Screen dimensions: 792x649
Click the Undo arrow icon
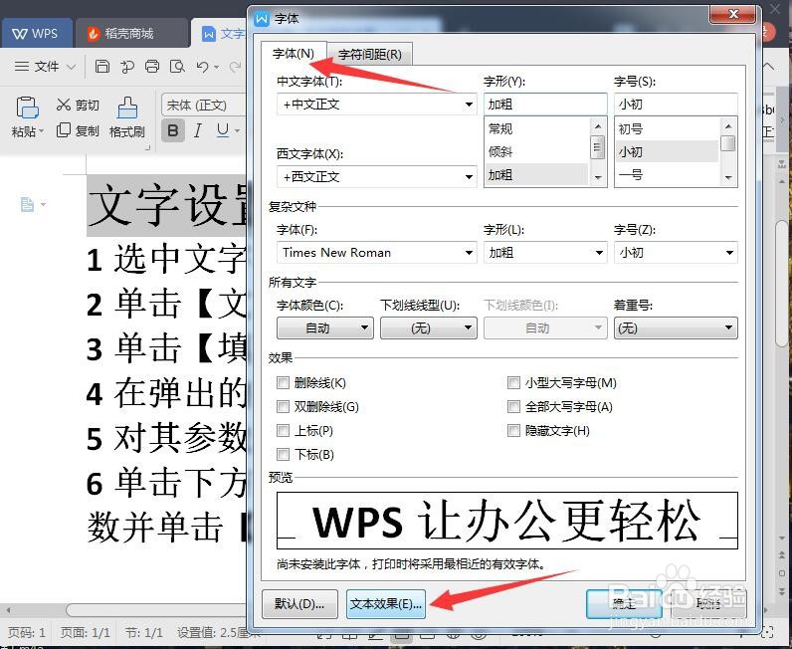[203, 67]
